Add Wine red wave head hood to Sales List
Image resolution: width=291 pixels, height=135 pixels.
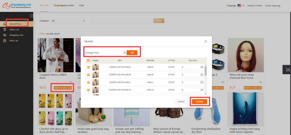coord(253,88)
